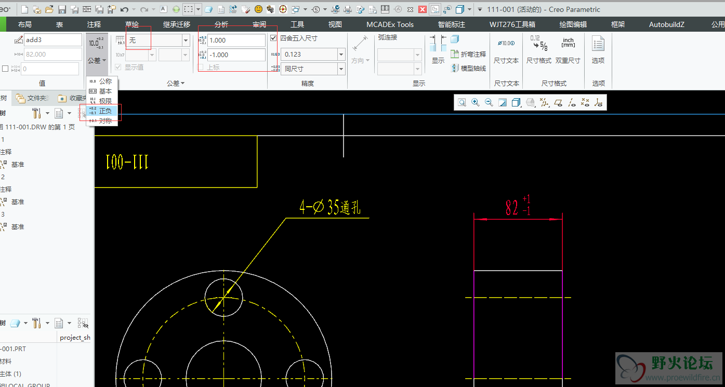The width and height of the screenshot is (725, 387).
Task: Open the undo history dropdown arrow
Action: click(x=134, y=9)
